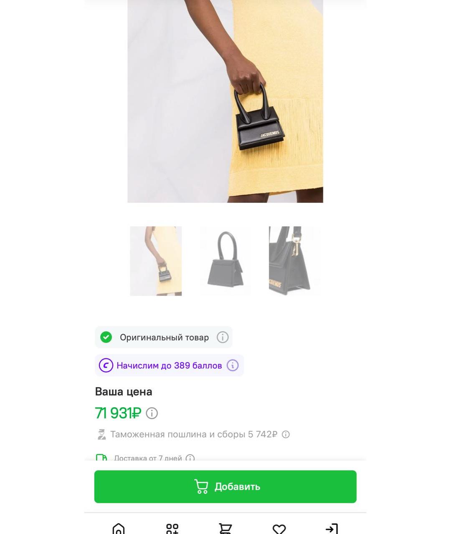451x534 pixels.
Task: Click the Начислим до 389 баллов badge
Action: tap(169, 365)
